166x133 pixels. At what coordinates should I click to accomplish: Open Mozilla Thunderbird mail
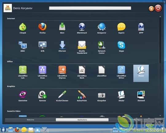tap(82, 47)
